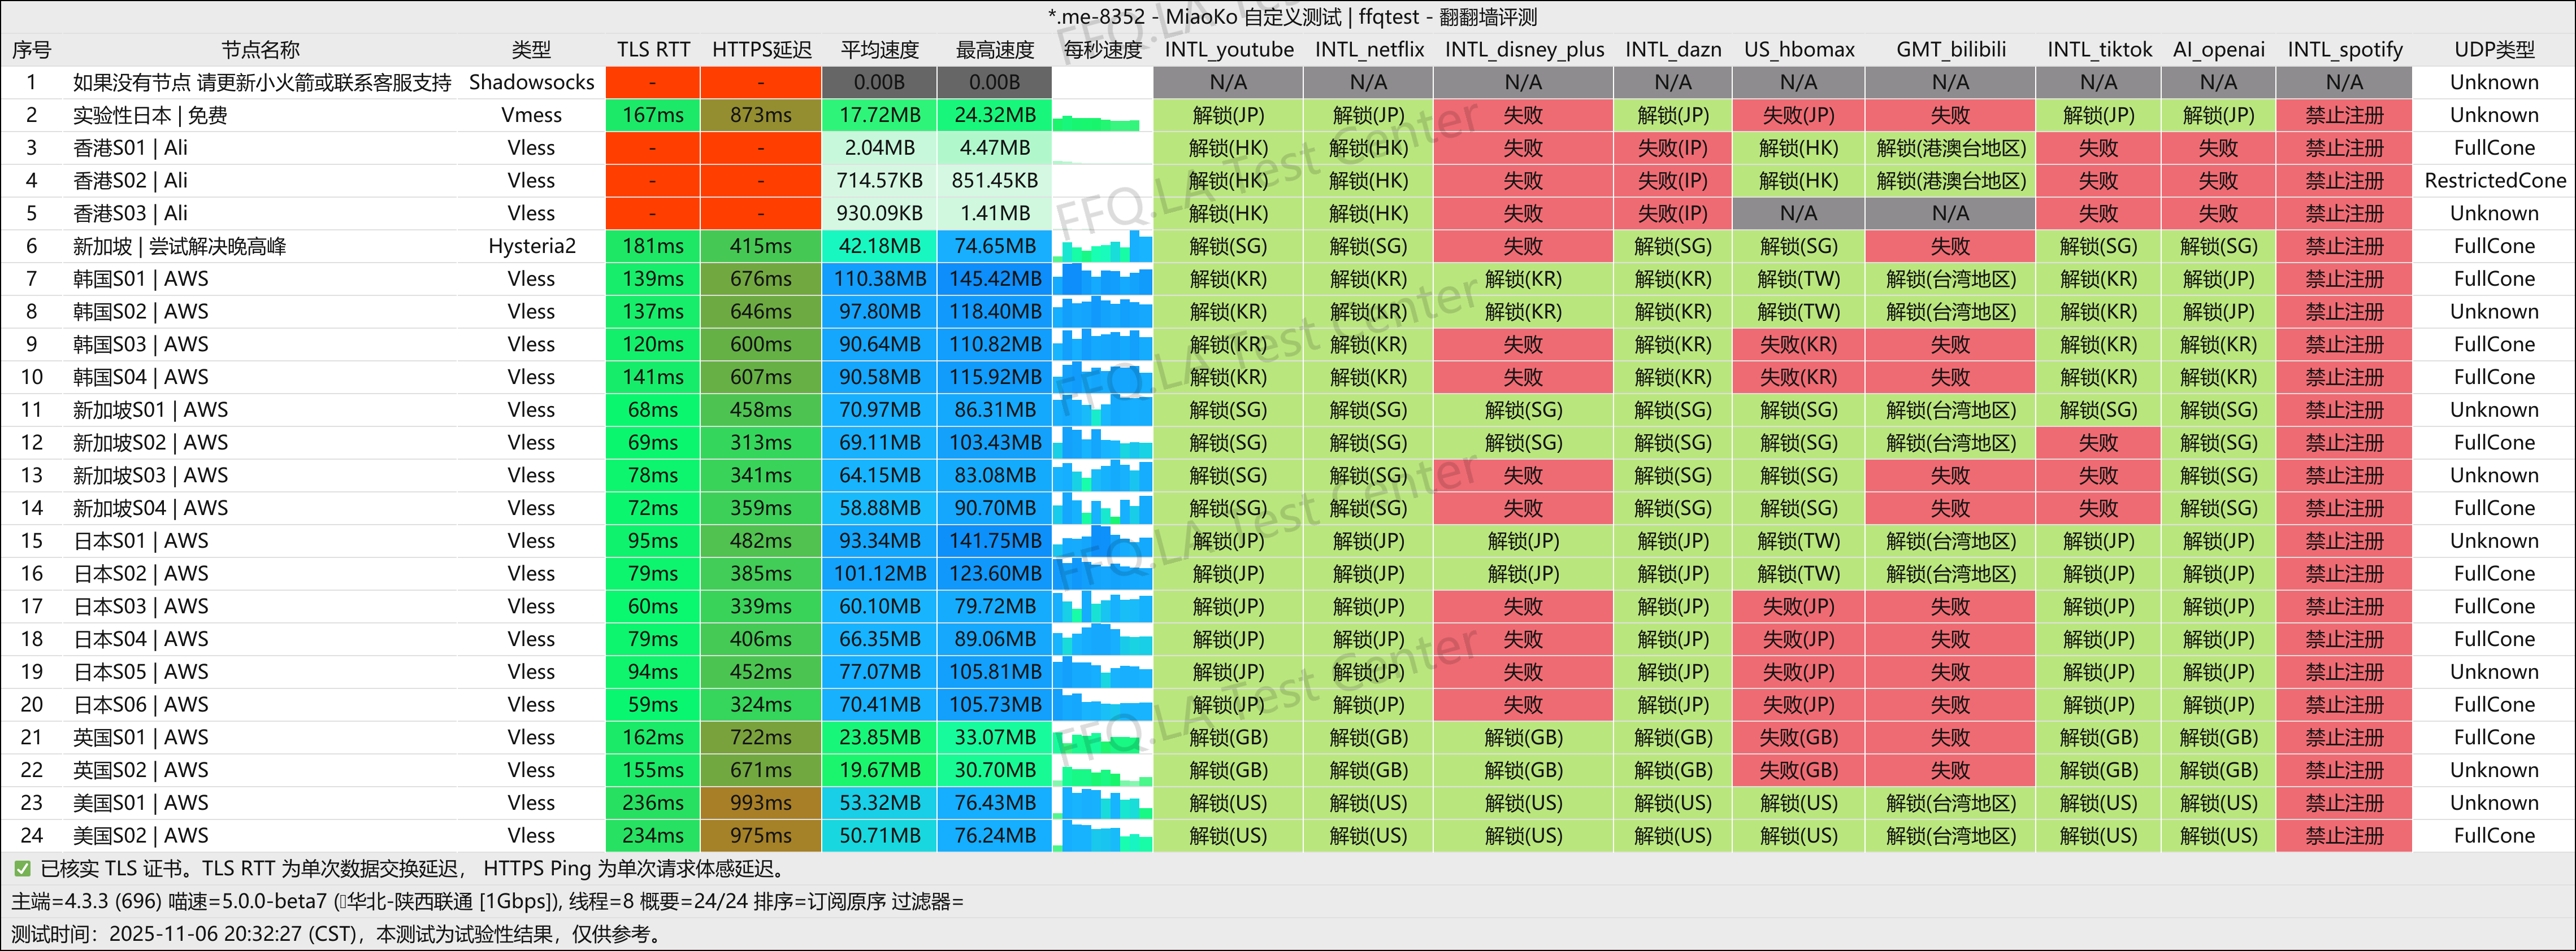Click the 993ms HTTPS latency cell
Screen dimensions: 2576x951
(x=761, y=803)
